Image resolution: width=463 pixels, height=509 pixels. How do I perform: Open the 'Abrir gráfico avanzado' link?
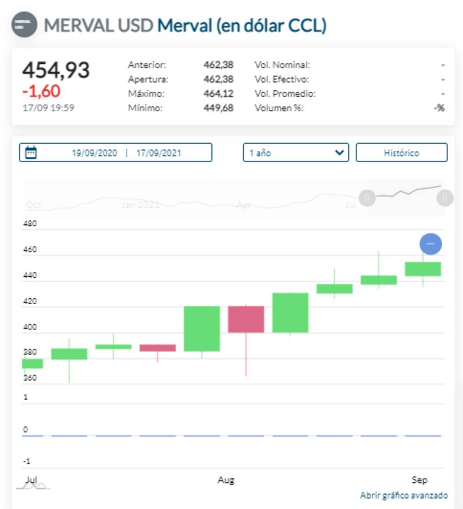403,496
